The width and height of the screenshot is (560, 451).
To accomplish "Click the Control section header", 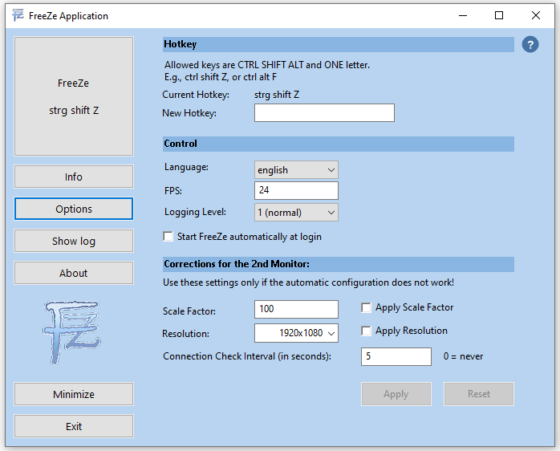I will pos(339,144).
